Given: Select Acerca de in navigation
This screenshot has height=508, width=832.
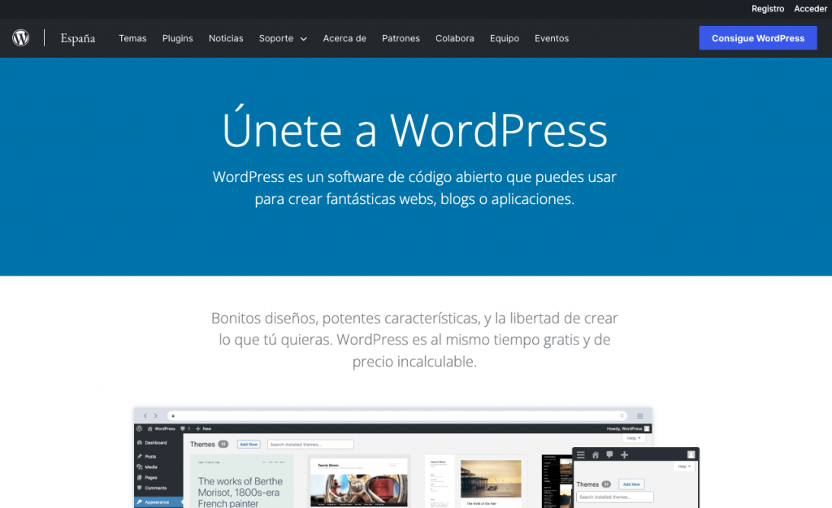Looking at the screenshot, I should point(344,38).
